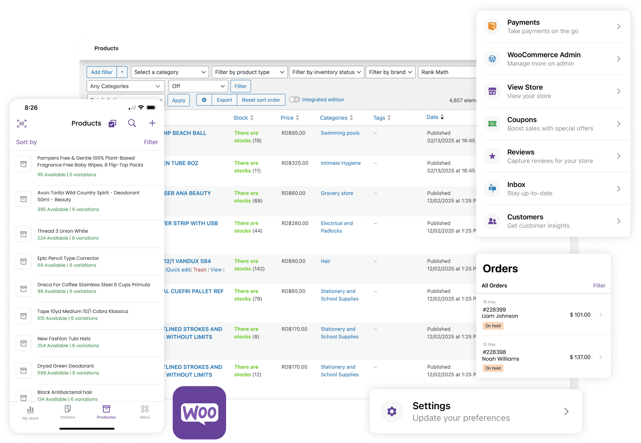Click the WordPress logo for WooCommerce Admin
Viewport: 641px width, 443px height.
coord(492,59)
